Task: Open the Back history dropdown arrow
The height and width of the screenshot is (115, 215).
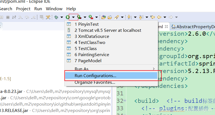Action: click(x=165, y=17)
